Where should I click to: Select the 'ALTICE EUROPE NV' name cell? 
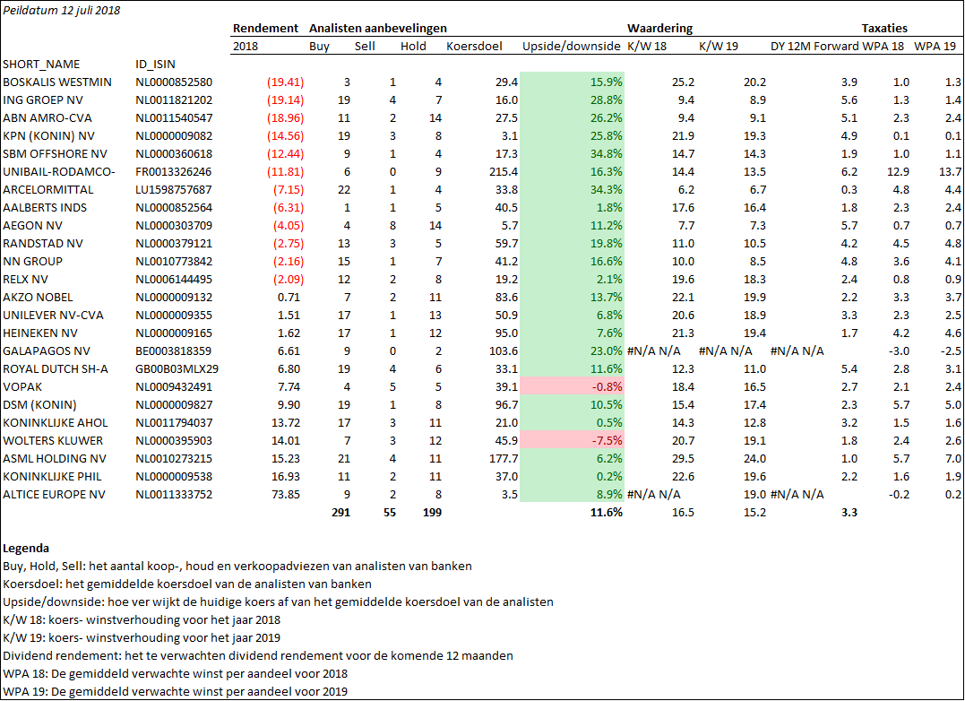click(x=54, y=494)
